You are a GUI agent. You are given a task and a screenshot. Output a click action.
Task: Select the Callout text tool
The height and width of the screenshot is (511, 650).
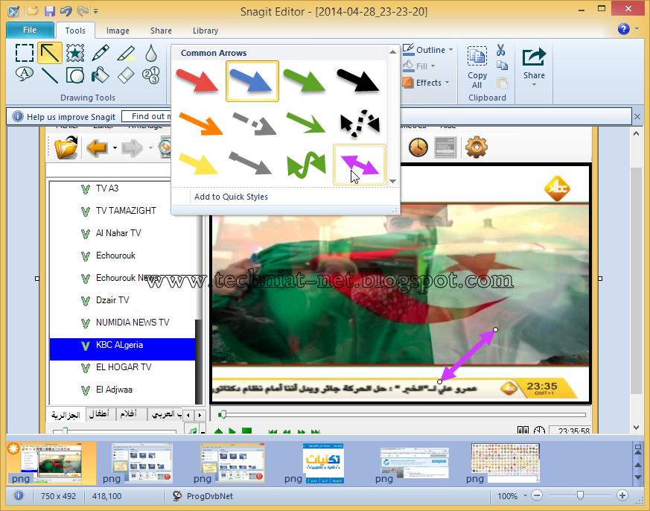tap(25, 75)
